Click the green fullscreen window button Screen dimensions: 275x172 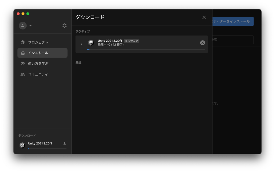coord(28,14)
